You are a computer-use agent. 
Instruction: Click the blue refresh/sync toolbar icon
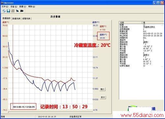coord(4,11)
